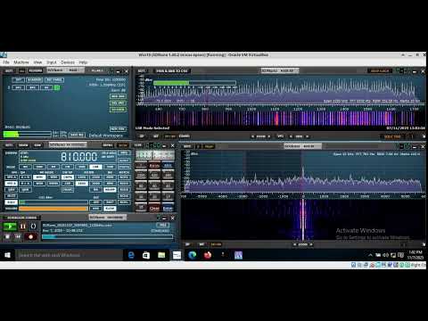Viewport: 428px width, 321px height.
Task: Open the VirtualBox Machine menu
Action: (21, 62)
